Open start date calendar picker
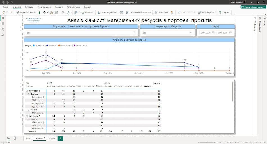 point(213,32)
